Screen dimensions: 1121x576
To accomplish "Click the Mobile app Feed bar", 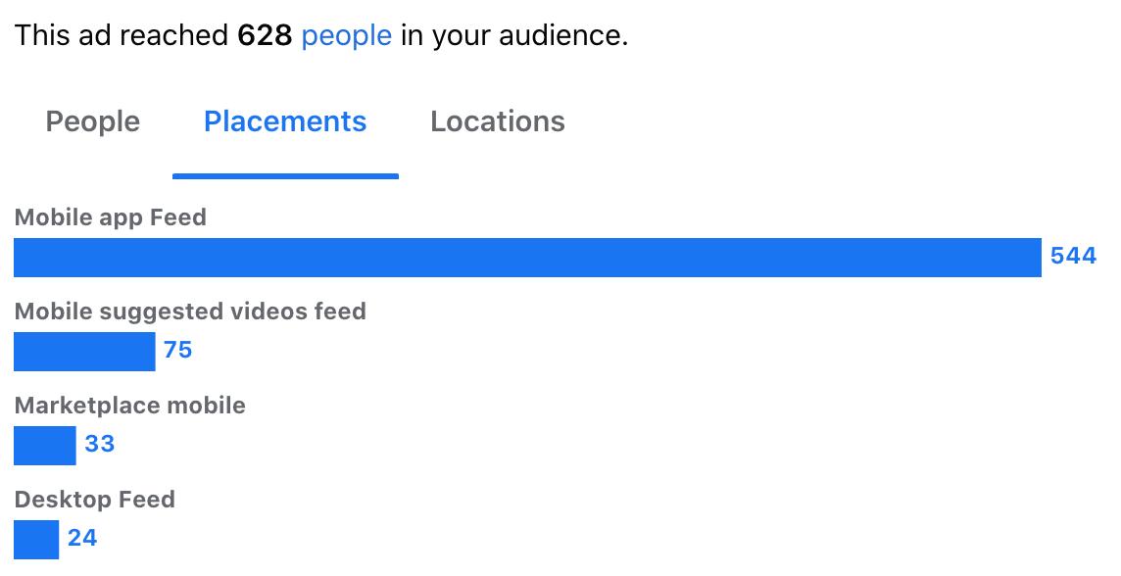I will click(x=527, y=258).
